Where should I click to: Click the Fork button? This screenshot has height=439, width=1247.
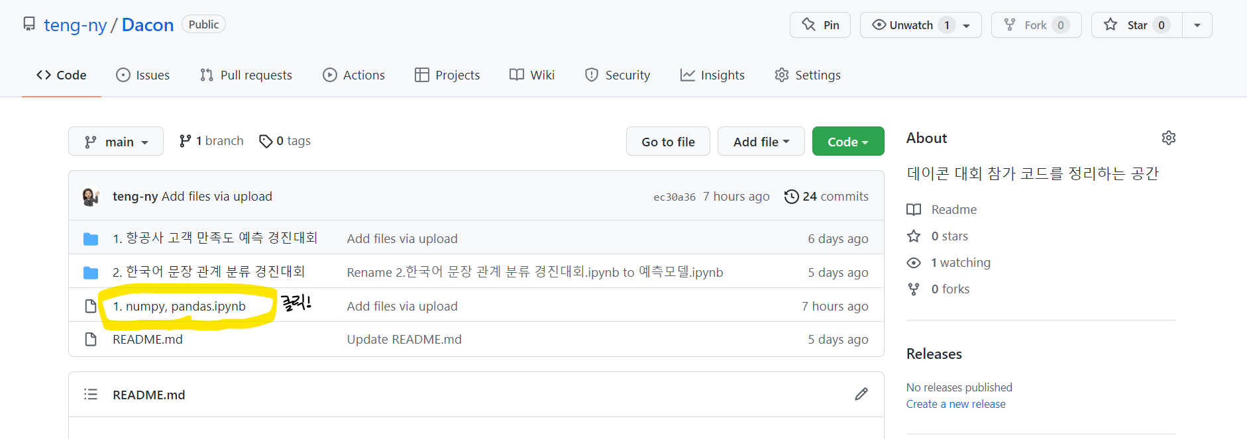(1036, 25)
